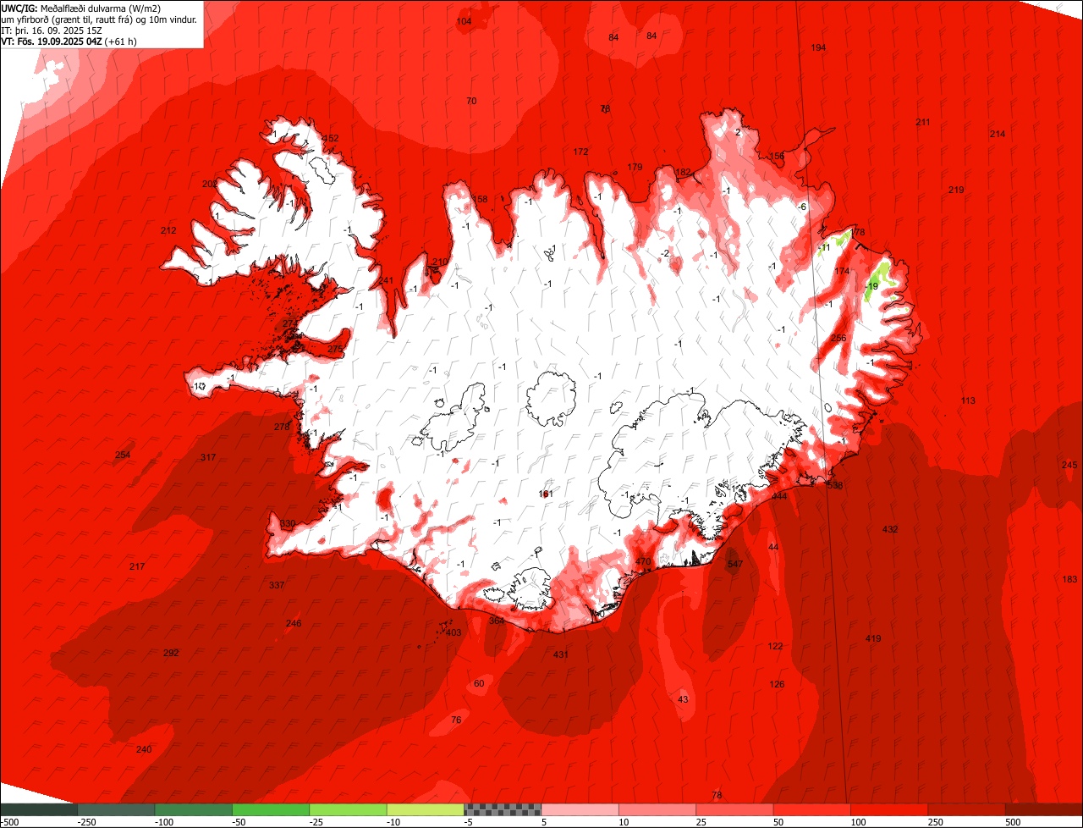This screenshot has height=828, width=1083.
Task: Click the value 202 near the Westfjords
Action: tap(210, 184)
